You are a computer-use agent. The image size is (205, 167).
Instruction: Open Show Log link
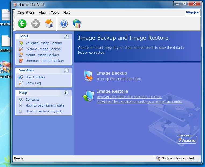(33, 83)
